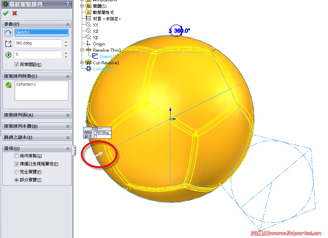Increase instance count with up spinner

66,53
